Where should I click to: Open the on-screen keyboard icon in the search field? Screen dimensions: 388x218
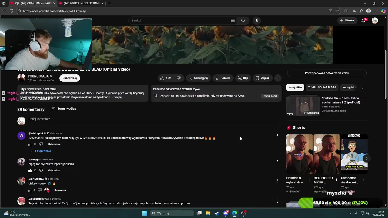[232, 21]
